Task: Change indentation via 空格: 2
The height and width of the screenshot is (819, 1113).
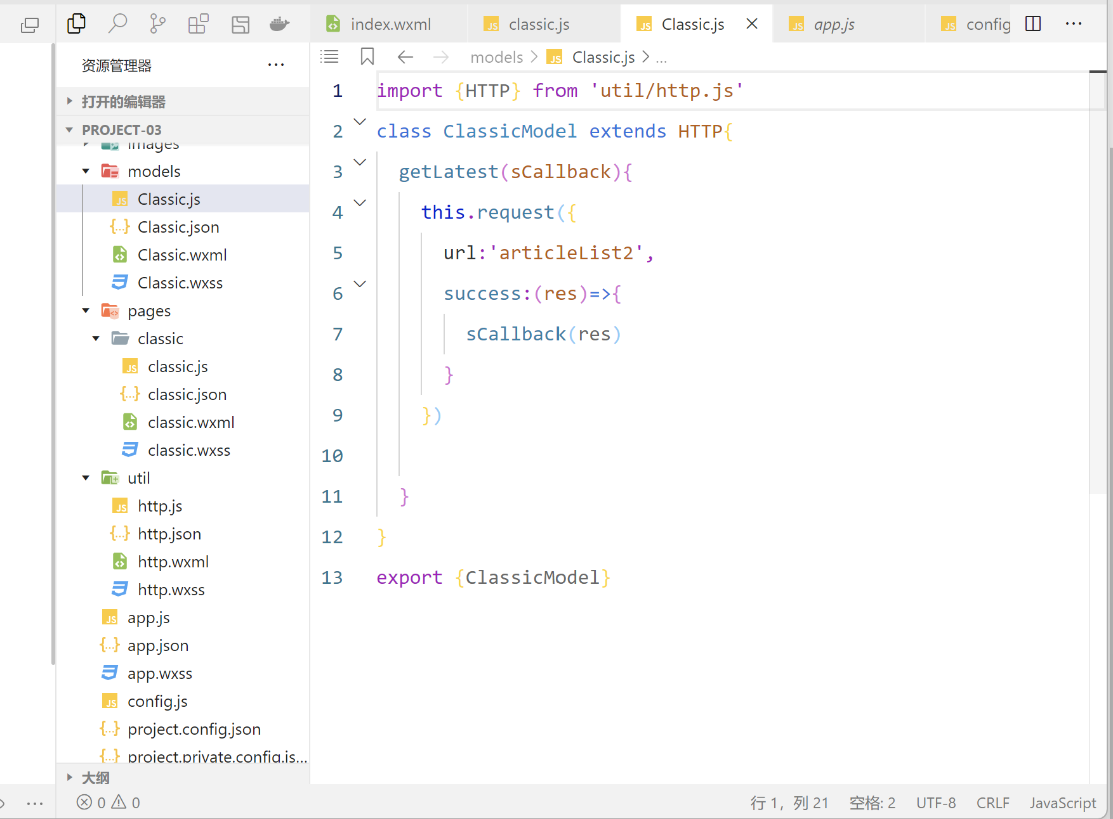Action: (x=873, y=803)
